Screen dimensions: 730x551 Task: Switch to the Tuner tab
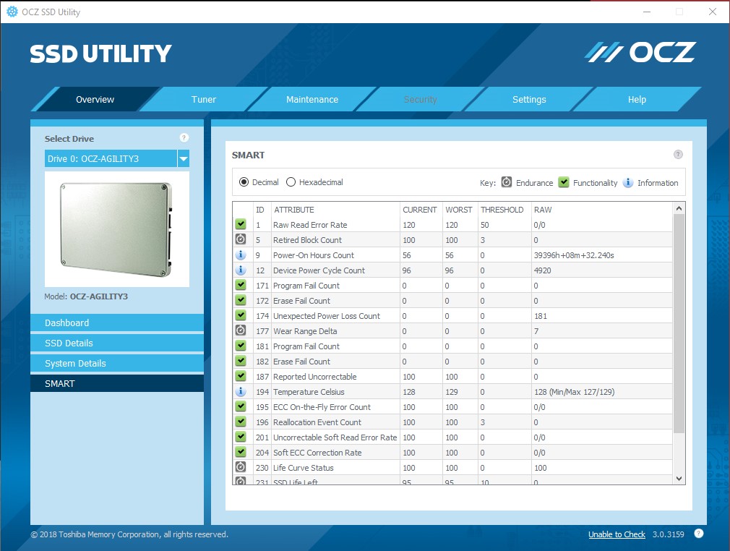coord(203,99)
